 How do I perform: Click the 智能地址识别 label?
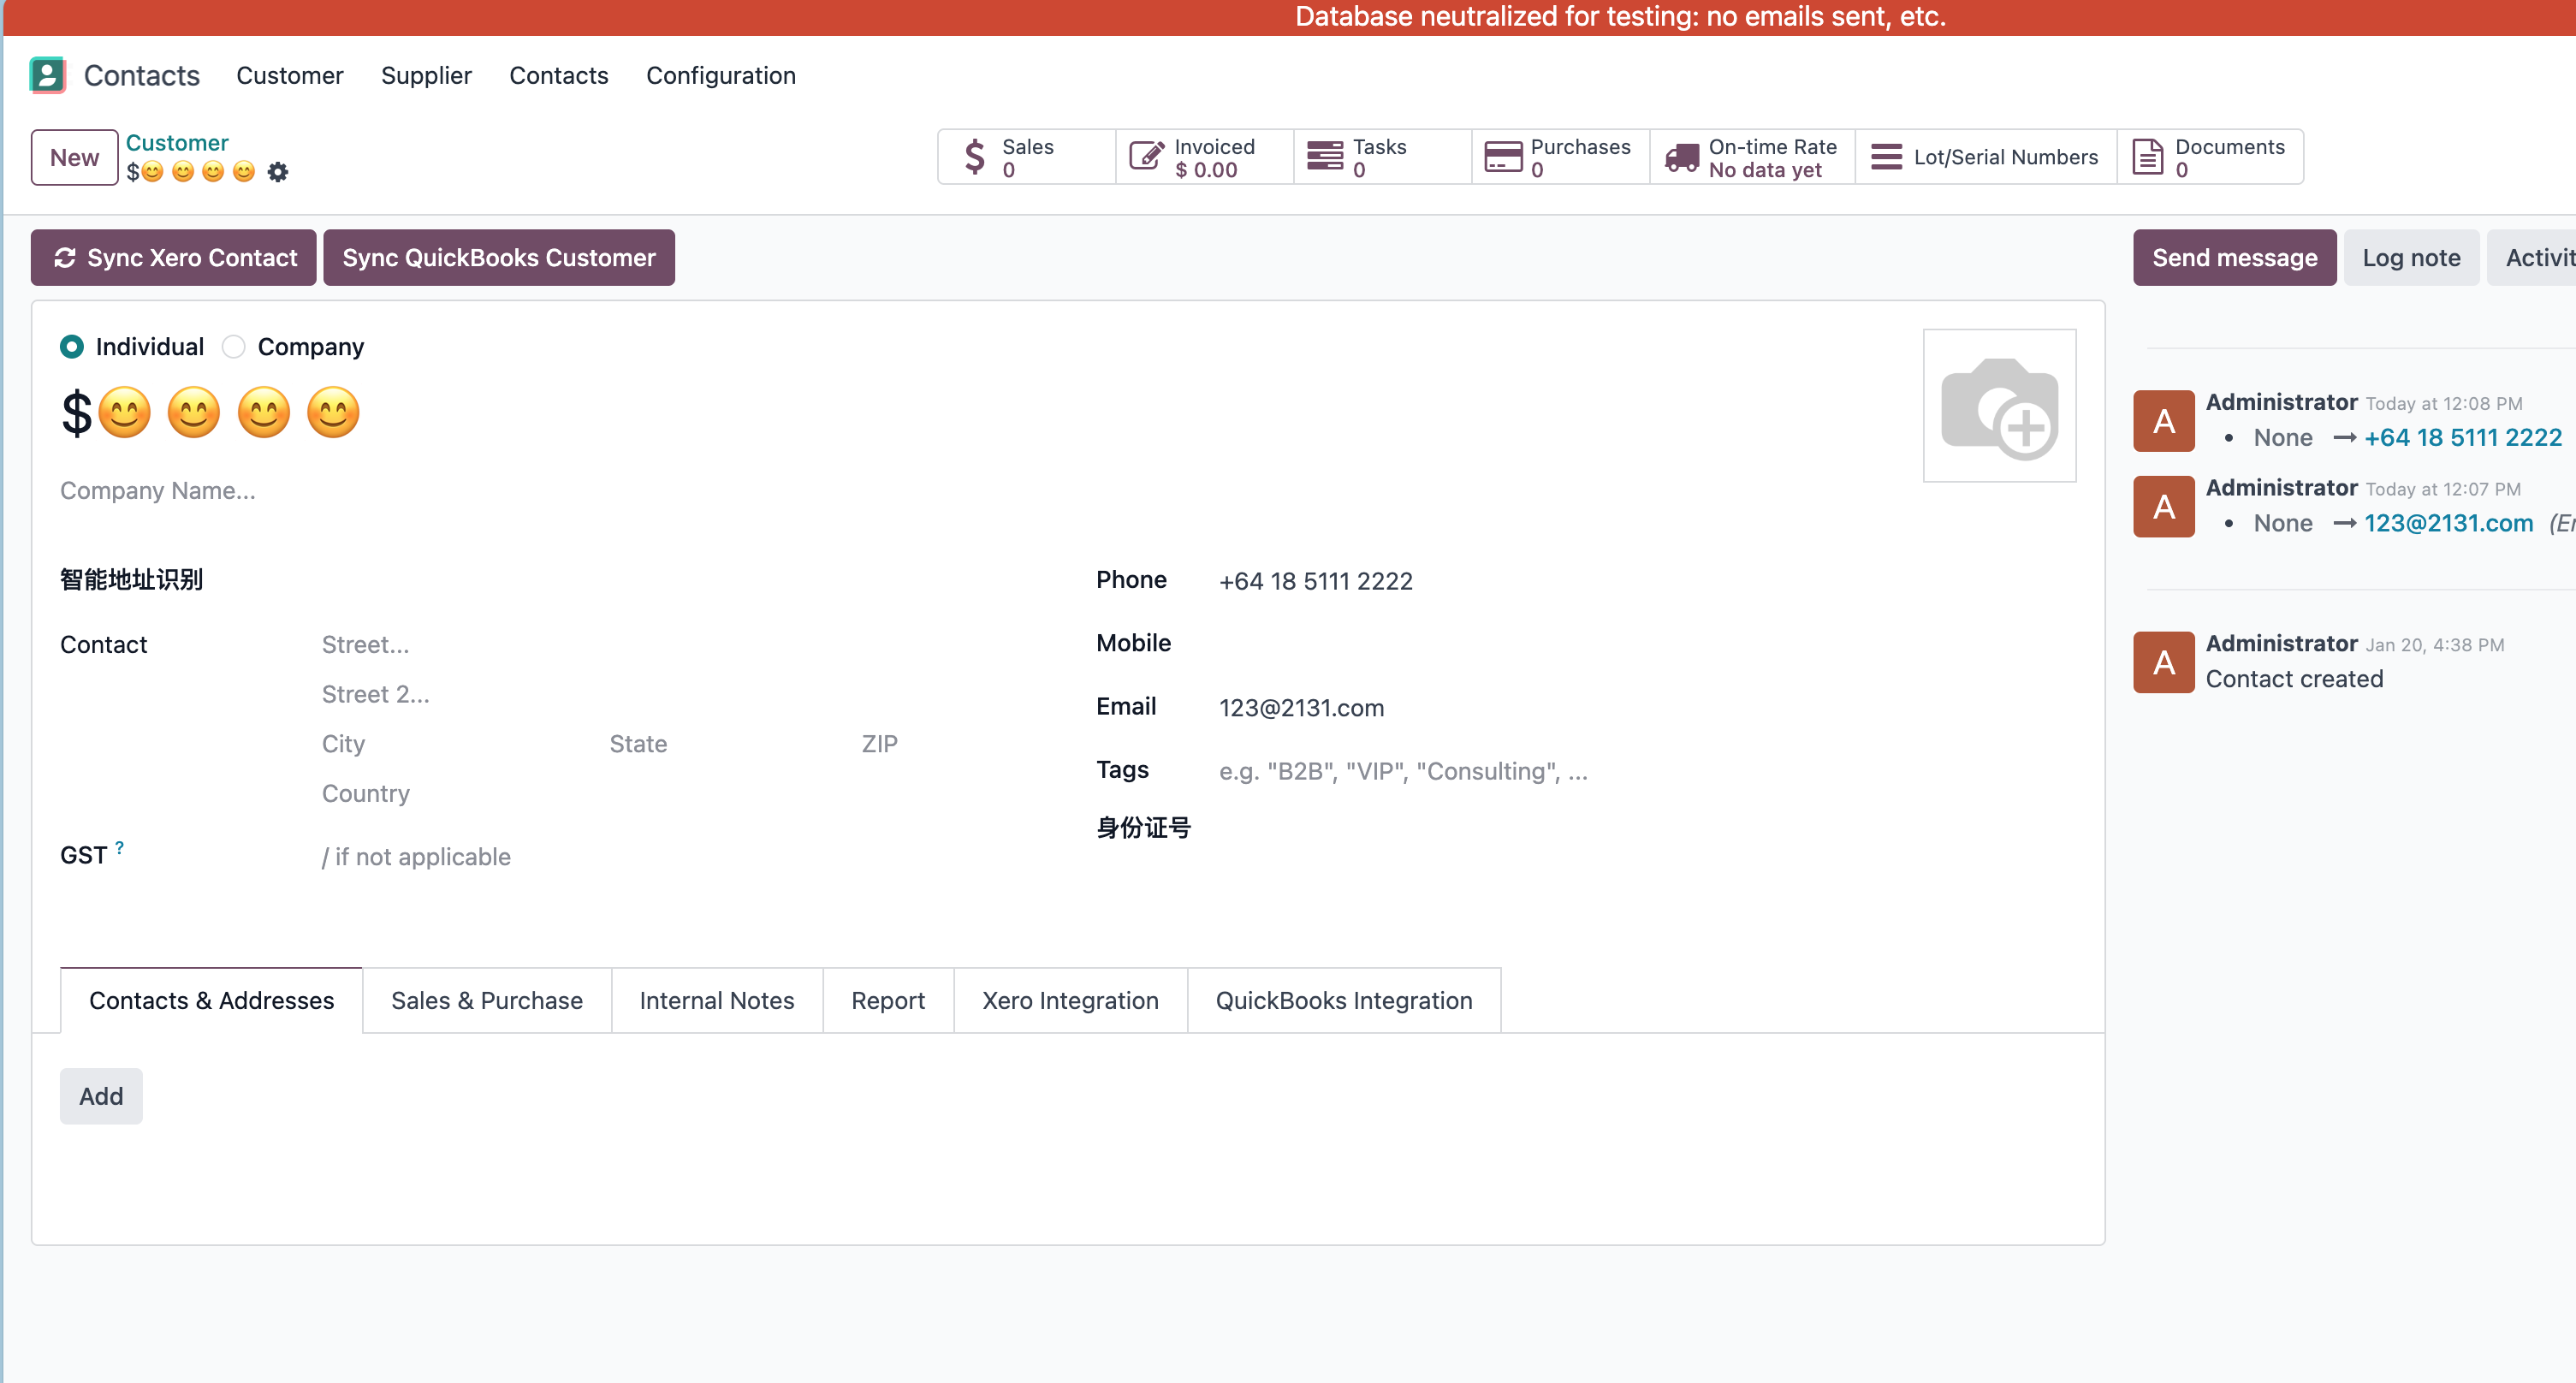click(131, 580)
